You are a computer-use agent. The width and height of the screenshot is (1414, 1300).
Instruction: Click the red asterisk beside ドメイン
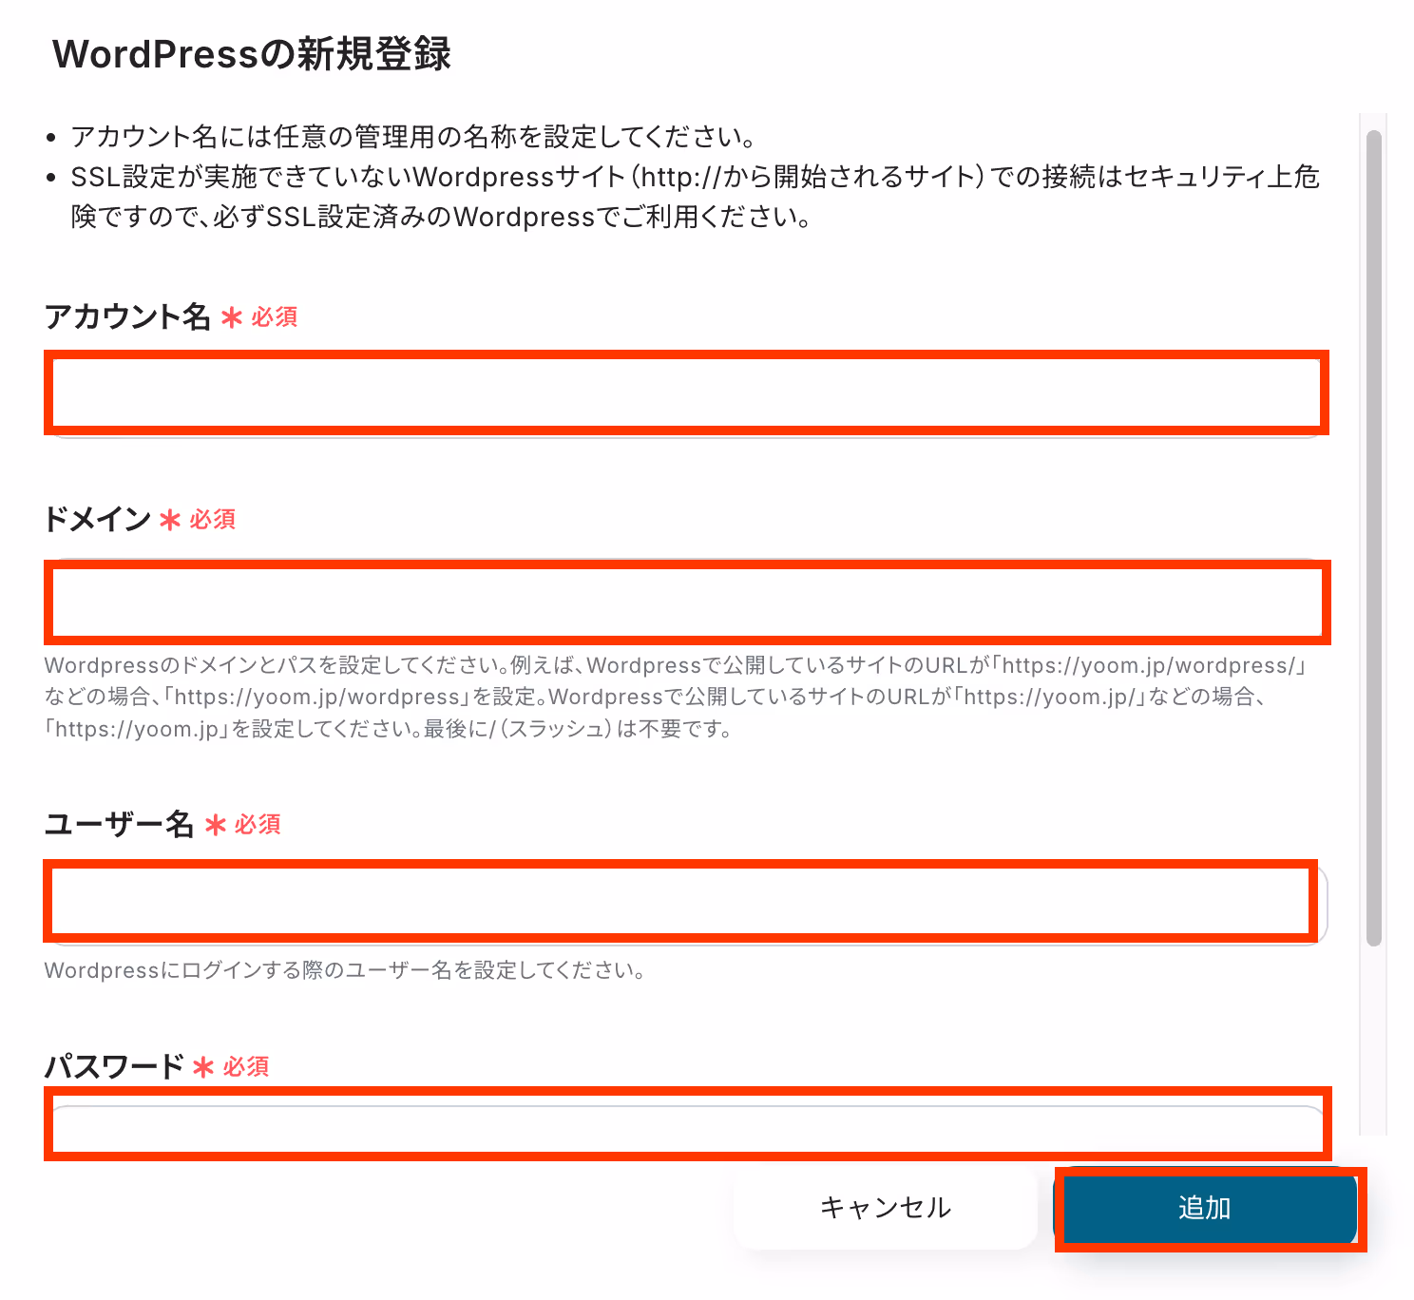pos(169,520)
